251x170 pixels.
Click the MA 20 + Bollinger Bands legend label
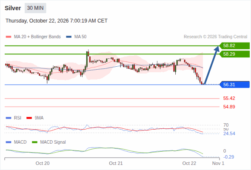(x=37, y=37)
